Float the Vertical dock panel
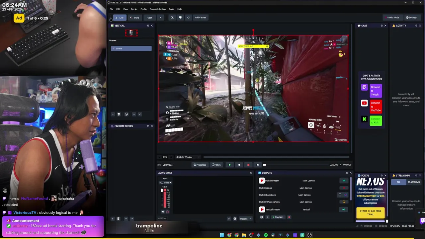Screen dimensions: 425x239 tap(148, 26)
